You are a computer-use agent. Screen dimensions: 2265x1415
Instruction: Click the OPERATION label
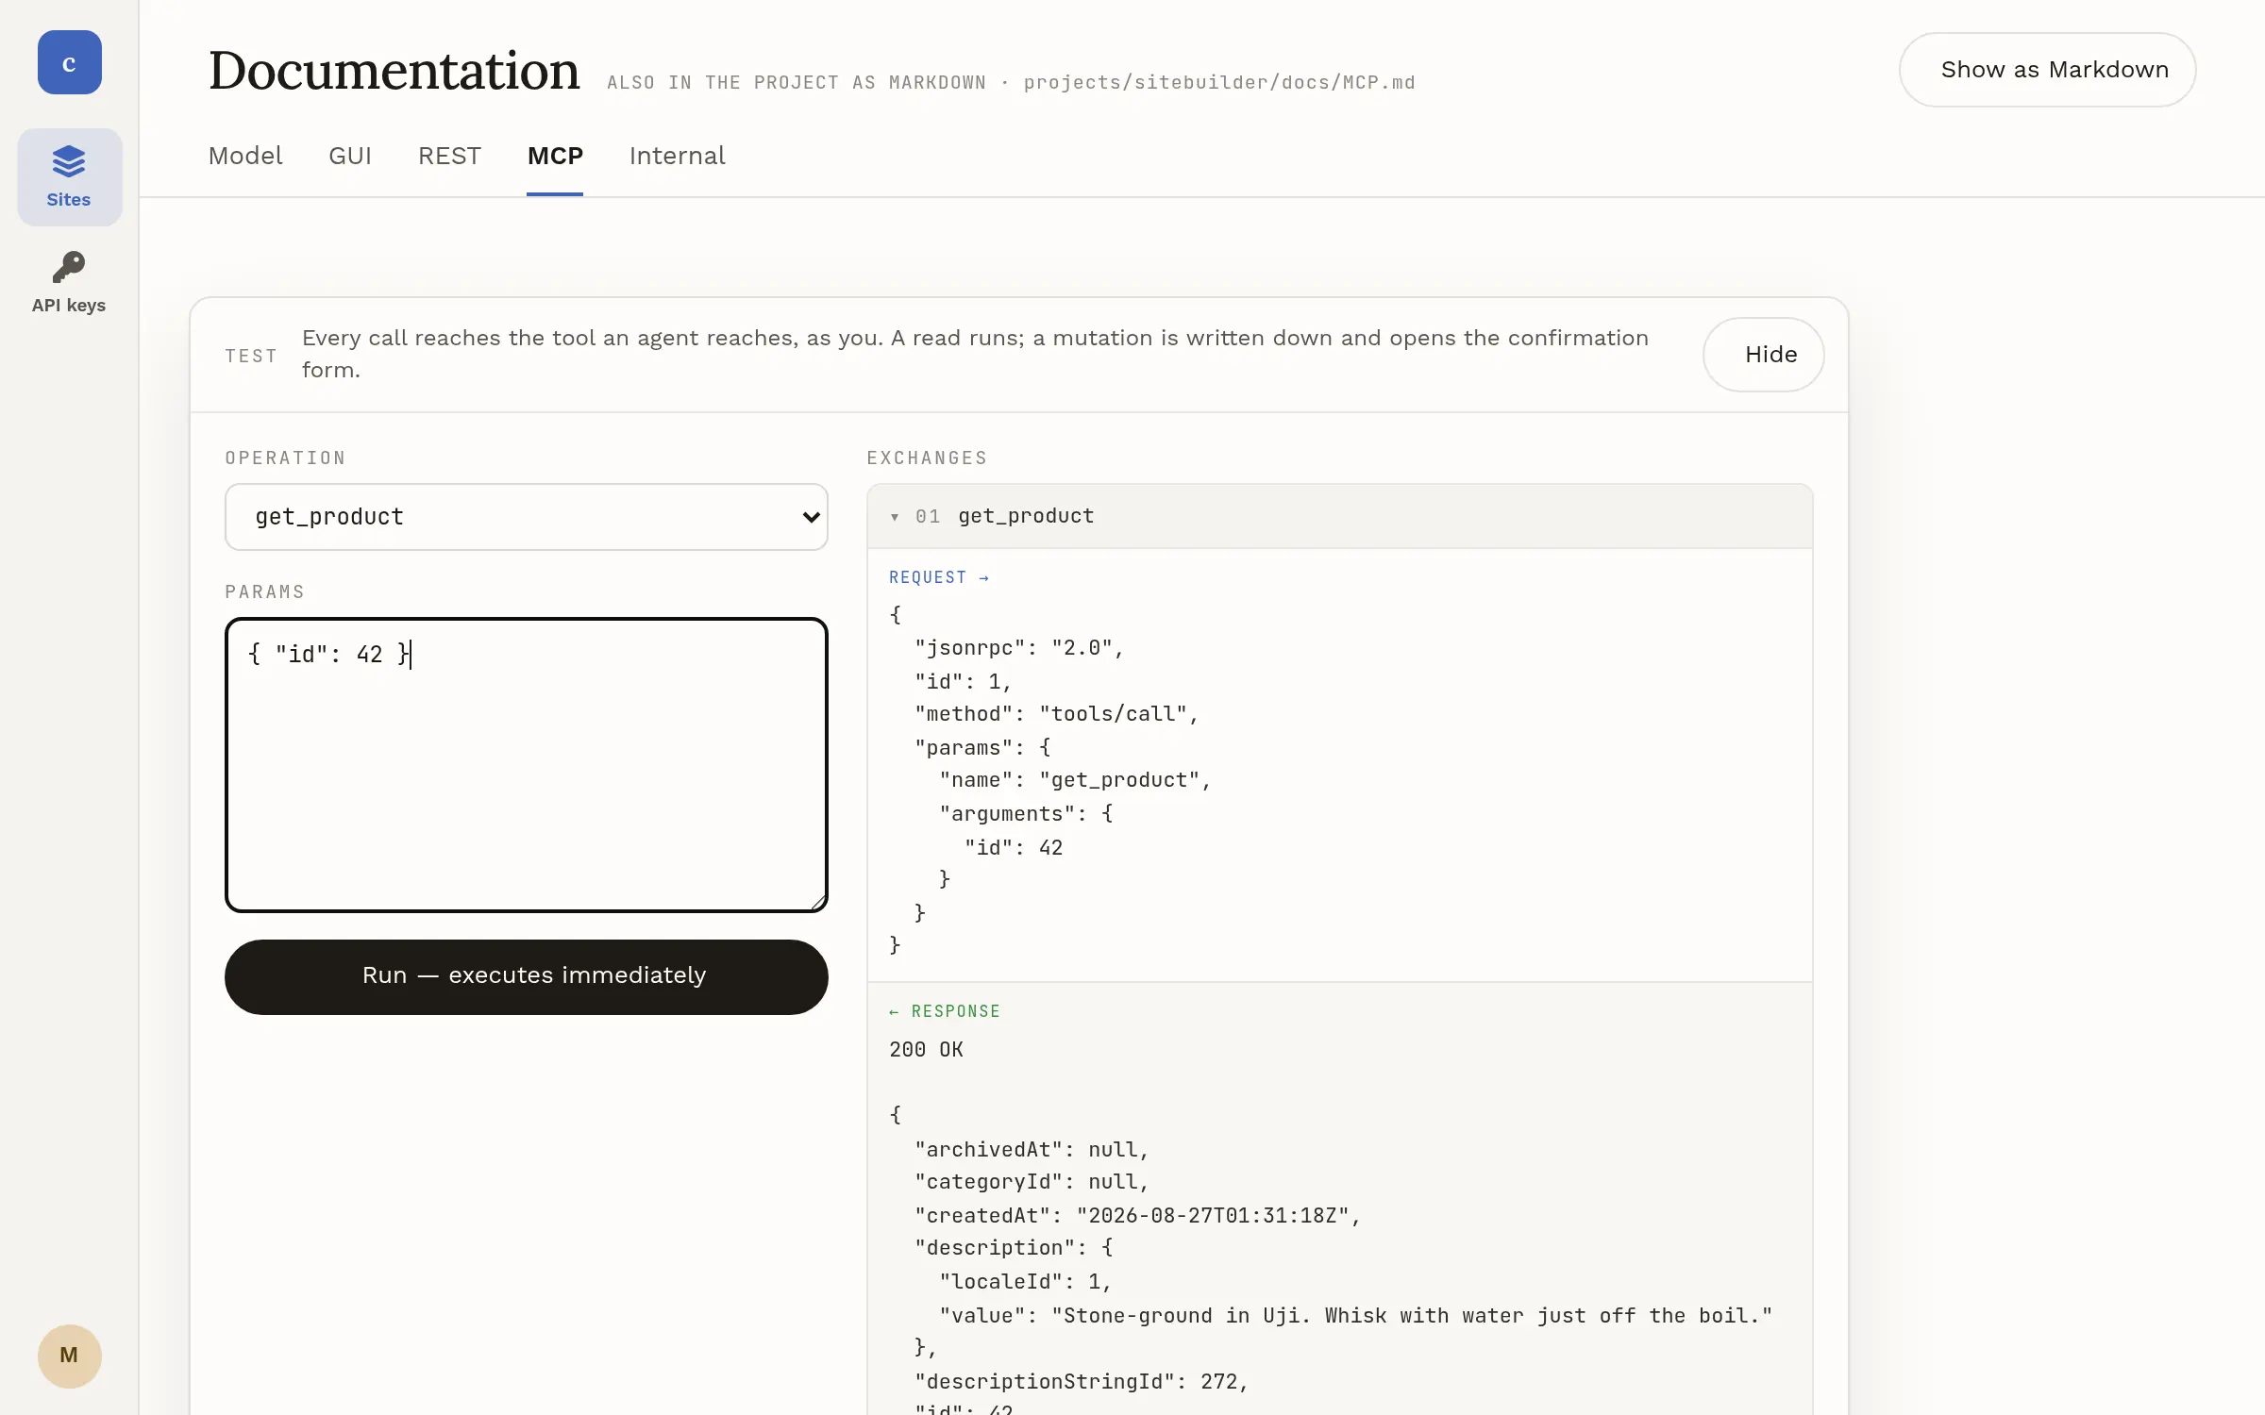[285, 458]
